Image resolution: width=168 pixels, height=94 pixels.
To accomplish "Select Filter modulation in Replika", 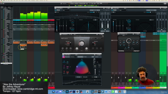I will [95, 45].
